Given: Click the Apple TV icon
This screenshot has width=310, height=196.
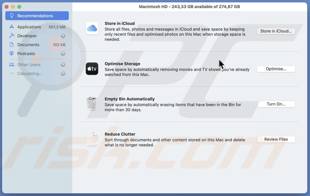Looking at the screenshot, I should (92, 69).
